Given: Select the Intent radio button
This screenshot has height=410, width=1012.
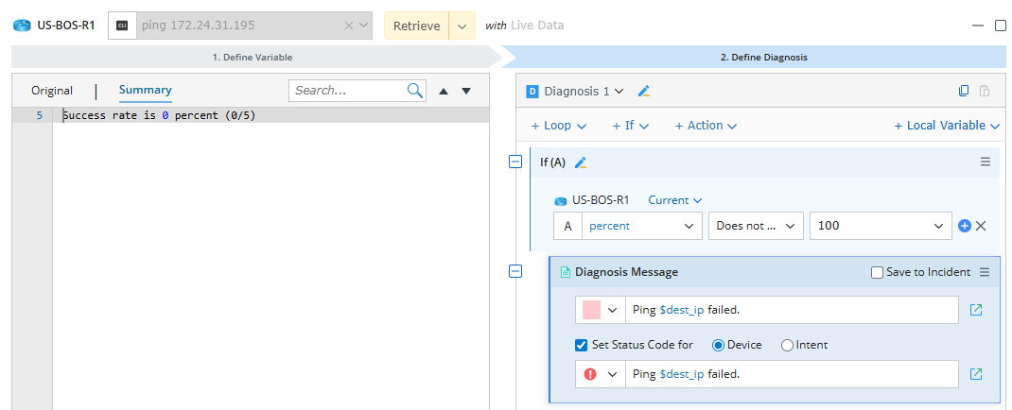Looking at the screenshot, I should [787, 345].
